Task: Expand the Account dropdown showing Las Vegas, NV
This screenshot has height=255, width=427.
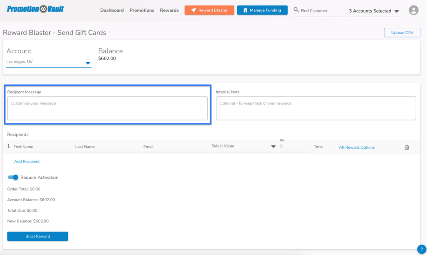Action: [49, 62]
